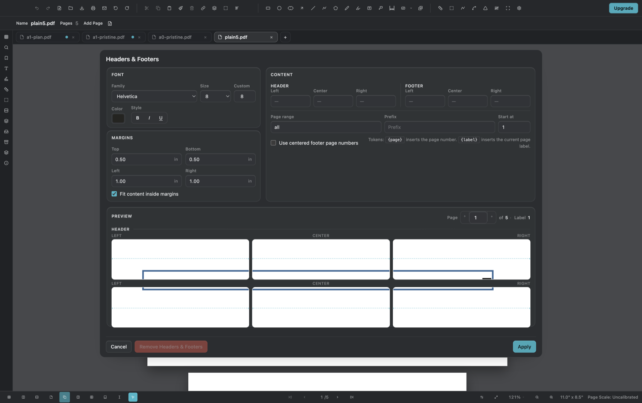Image resolution: width=642 pixels, height=403 pixels.
Task: Click the Header Left content field
Action: [x=290, y=101]
